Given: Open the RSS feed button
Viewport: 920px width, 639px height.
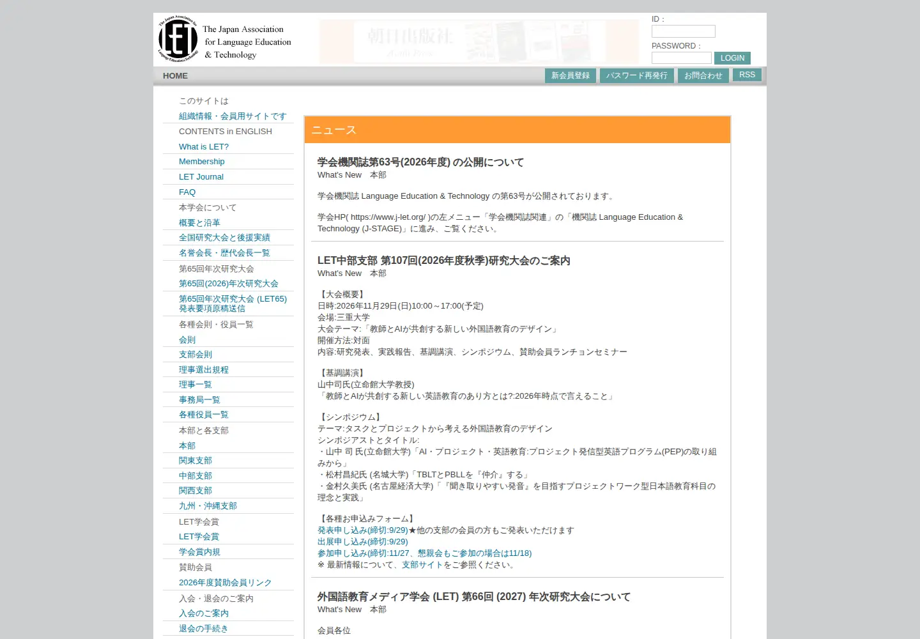Looking at the screenshot, I should pyautogui.click(x=747, y=75).
